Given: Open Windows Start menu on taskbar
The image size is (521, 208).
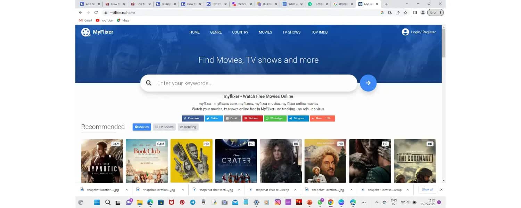Looking at the screenshot, I should 97,202.
